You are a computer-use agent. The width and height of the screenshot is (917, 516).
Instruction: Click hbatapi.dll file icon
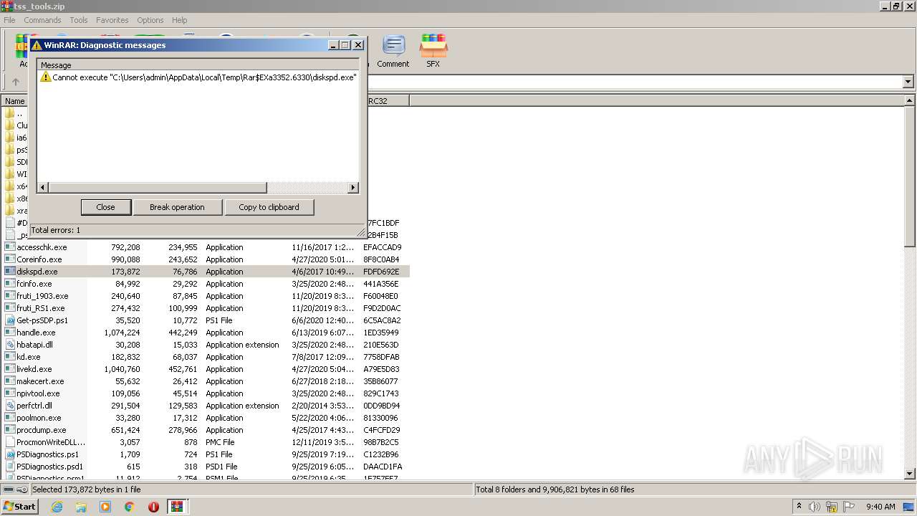[x=10, y=345]
